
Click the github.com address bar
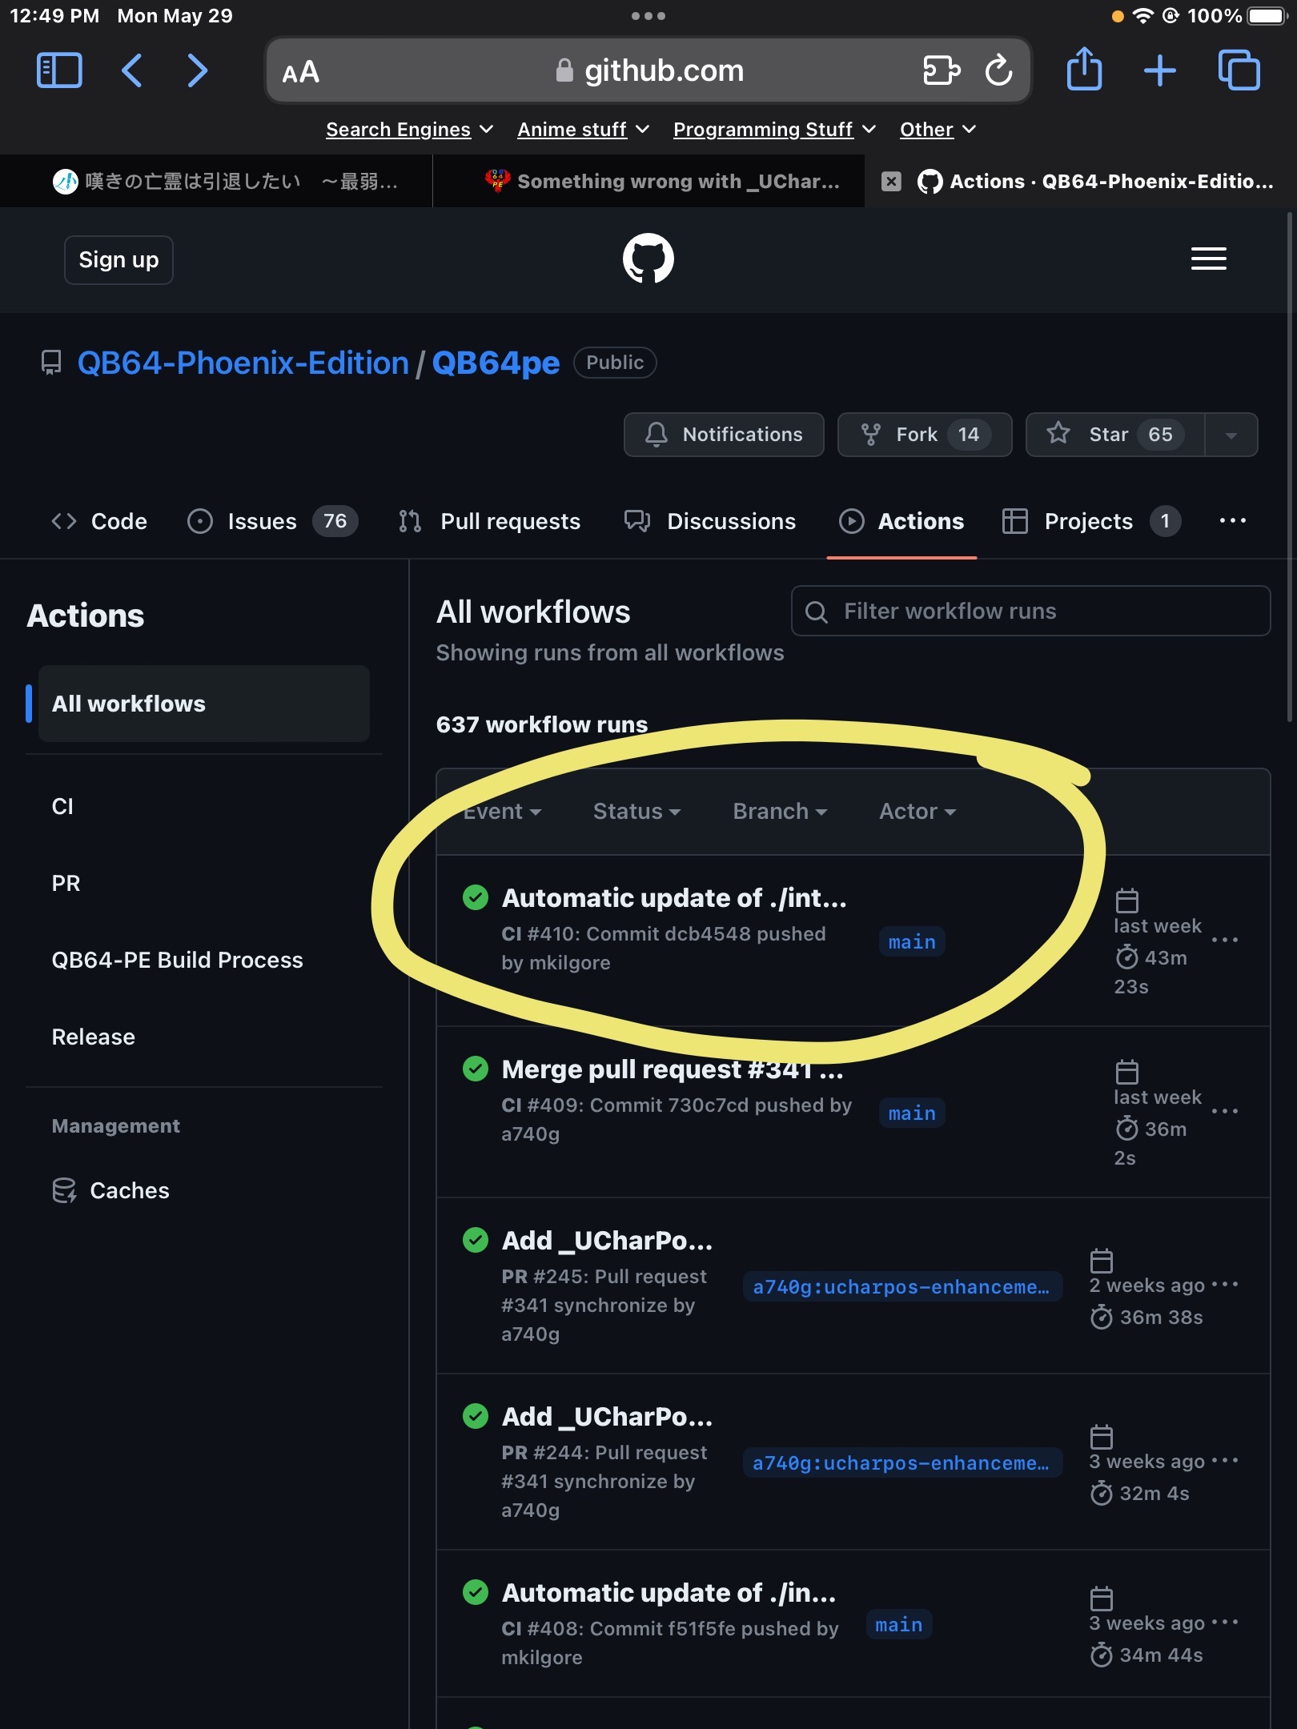click(648, 70)
